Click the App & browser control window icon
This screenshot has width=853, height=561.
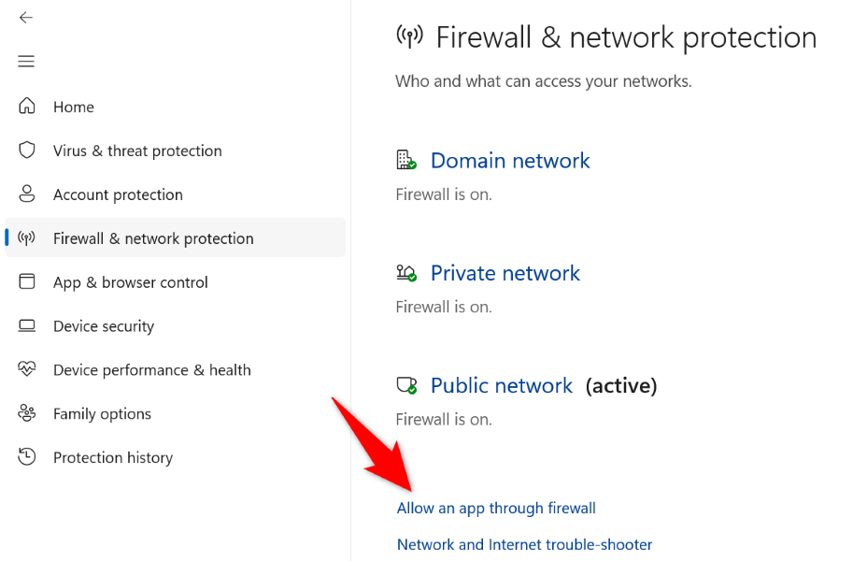tap(27, 282)
